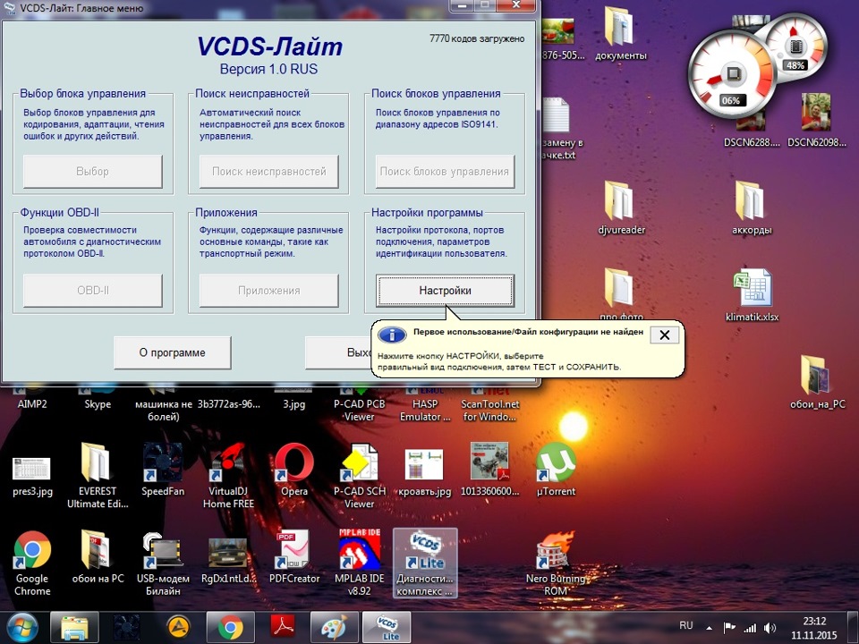Select the pres3.jpg file icon

(32, 475)
